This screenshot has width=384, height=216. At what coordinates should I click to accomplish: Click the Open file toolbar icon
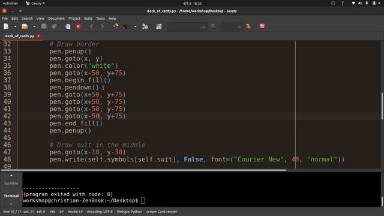click(x=25, y=26)
